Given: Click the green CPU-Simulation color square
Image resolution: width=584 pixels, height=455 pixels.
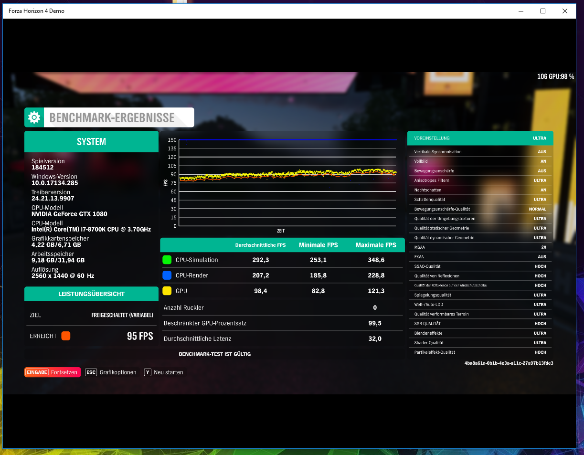Looking at the screenshot, I should point(167,260).
